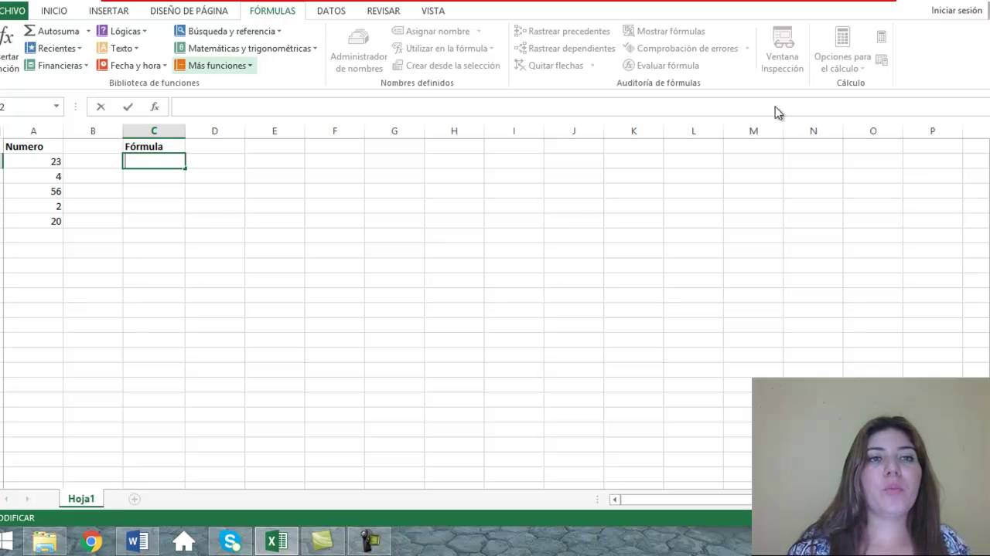Click the Evaluar fórmula icon

629,66
